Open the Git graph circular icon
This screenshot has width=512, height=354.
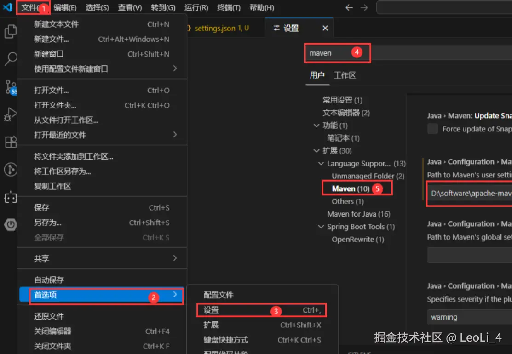pyautogui.click(x=10, y=170)
